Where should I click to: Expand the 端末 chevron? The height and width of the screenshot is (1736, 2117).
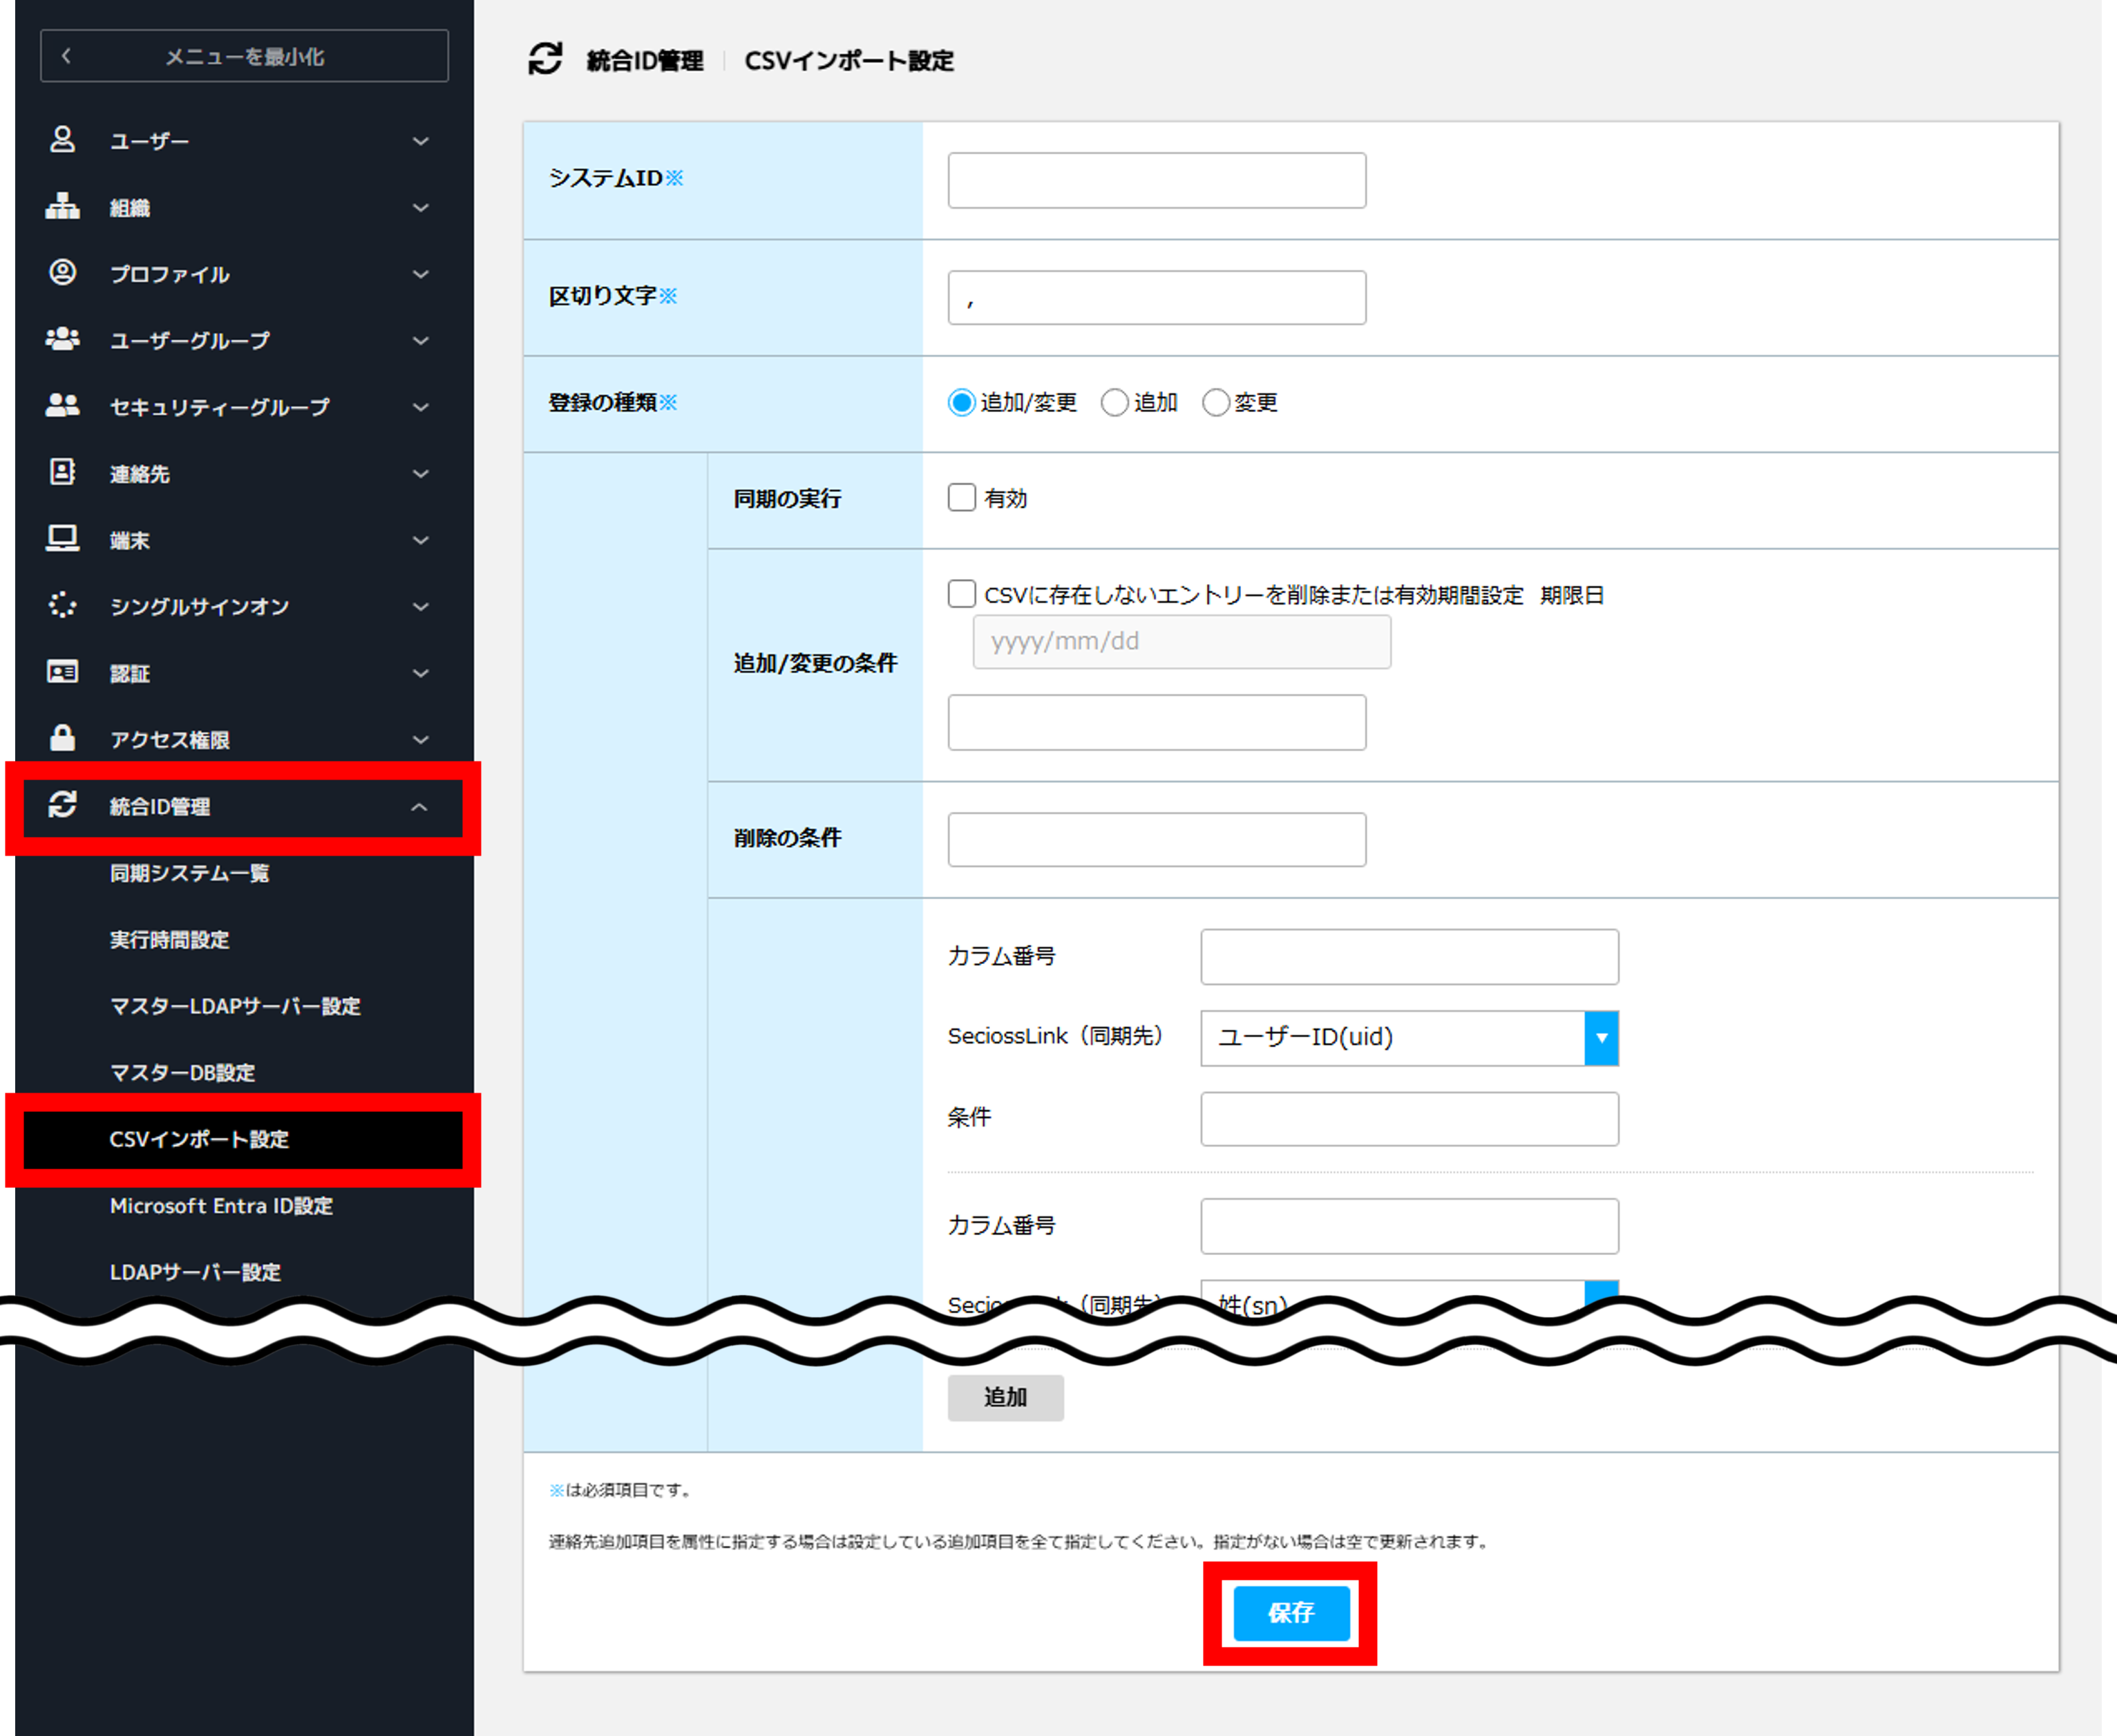click(421, 540)
